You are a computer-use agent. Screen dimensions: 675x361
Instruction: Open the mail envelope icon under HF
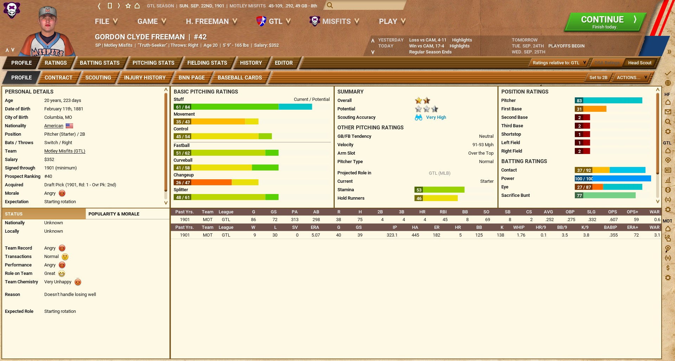(668, 112)
